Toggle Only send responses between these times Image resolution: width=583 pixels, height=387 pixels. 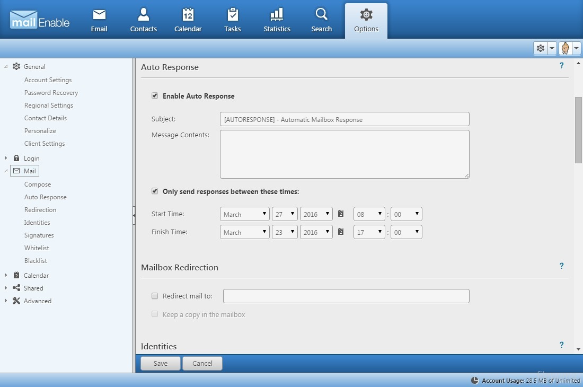[155, 191]
